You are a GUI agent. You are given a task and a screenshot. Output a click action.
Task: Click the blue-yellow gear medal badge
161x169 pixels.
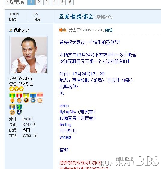click(x=12, y=110)
